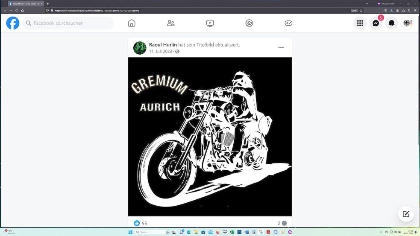Open the Facebook notifications bell
The height and width of the screenshot is (236, 420).
point(392,23)
